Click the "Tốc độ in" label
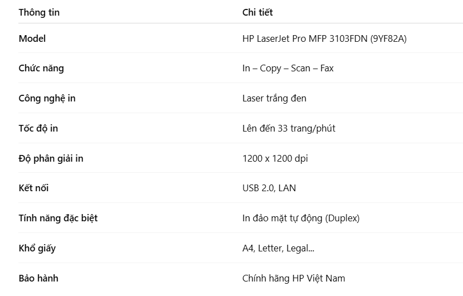This screenshot has height=296, width=463. 38,128
